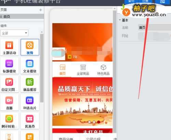Click 商品分类 tab in preview bottom
The image size is (171, 140).
(x=66, y=139)
